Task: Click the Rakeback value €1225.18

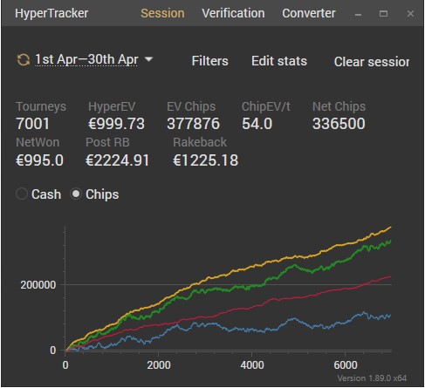Action: point(205,160)
